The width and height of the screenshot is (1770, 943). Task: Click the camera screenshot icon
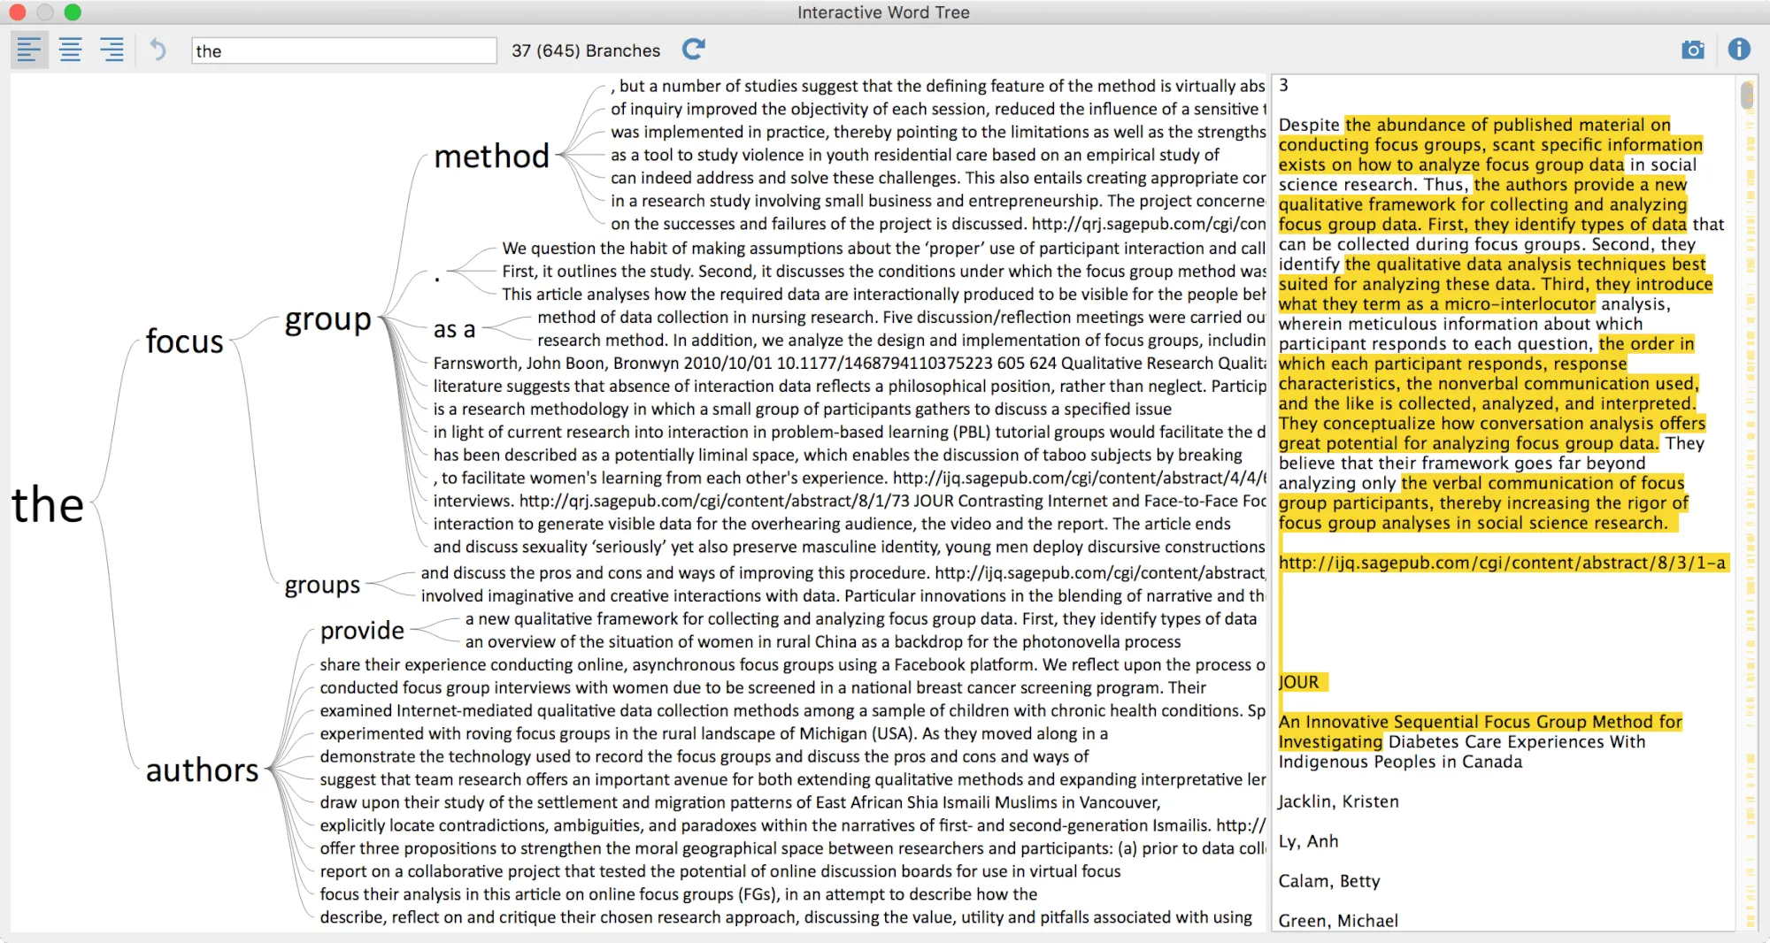pyautogui.click(x=1692, y=50)
